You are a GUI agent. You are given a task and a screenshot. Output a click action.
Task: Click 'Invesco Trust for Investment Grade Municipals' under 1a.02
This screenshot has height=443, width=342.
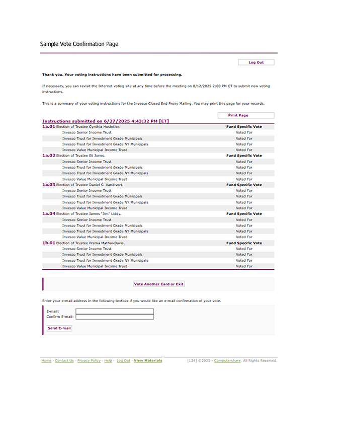102,168
